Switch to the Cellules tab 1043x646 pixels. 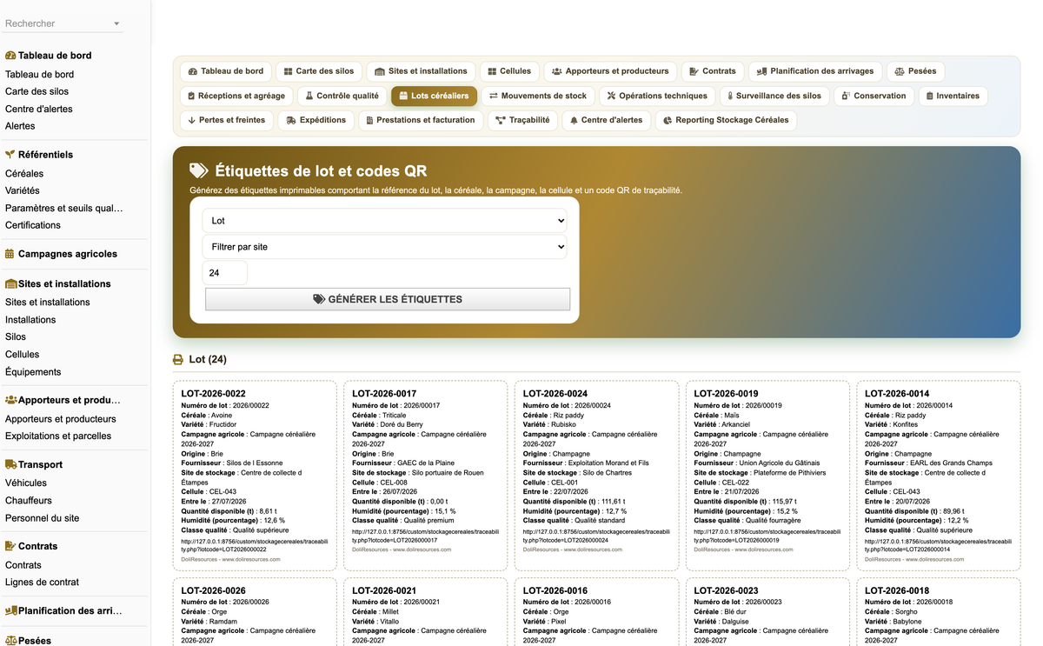pos(509,71)
